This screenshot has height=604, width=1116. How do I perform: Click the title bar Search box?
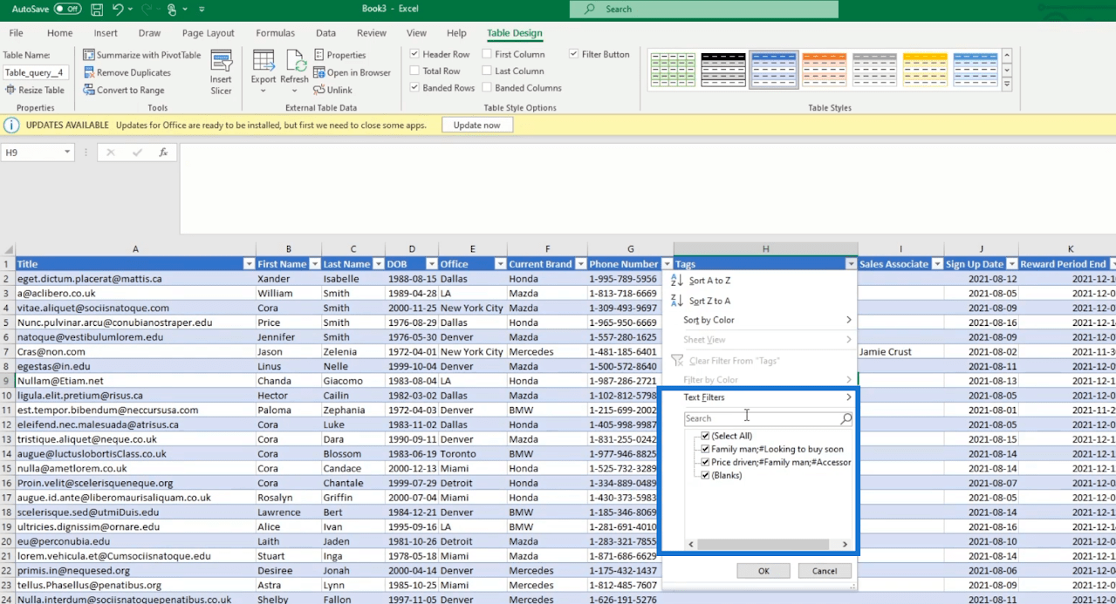(x=704, y=9)
